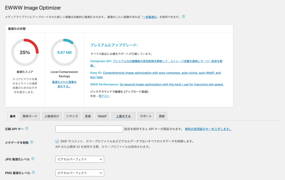Image resolution: width=285 pixels, height=180 pixels.
Task: Open the PNG 最適化レベル dropdown
Action: [x=80, y=173]
